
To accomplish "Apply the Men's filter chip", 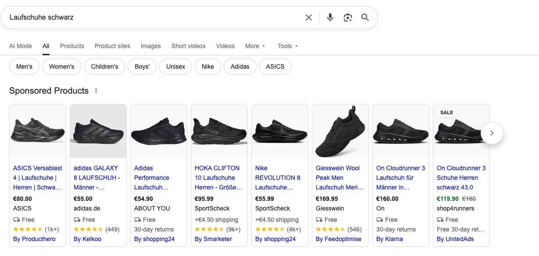I will (24, 67).
